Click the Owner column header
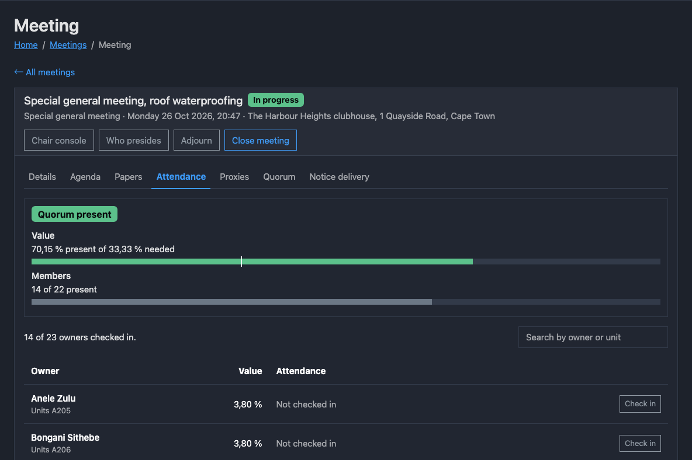Image resolution: width=692 pixels, height=460 pixels. click(45, 371)
